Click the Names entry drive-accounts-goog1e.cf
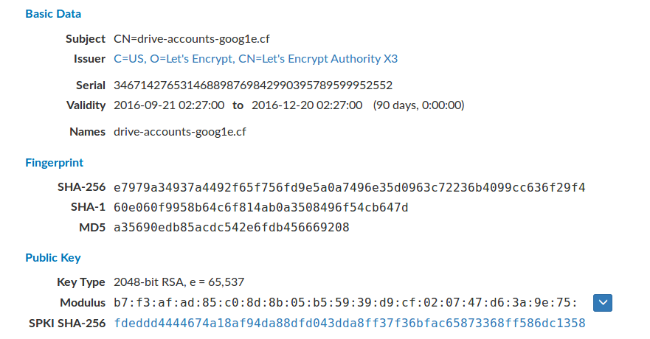The image size is (650, 339). pyautogui.click(x=179, y=132)
